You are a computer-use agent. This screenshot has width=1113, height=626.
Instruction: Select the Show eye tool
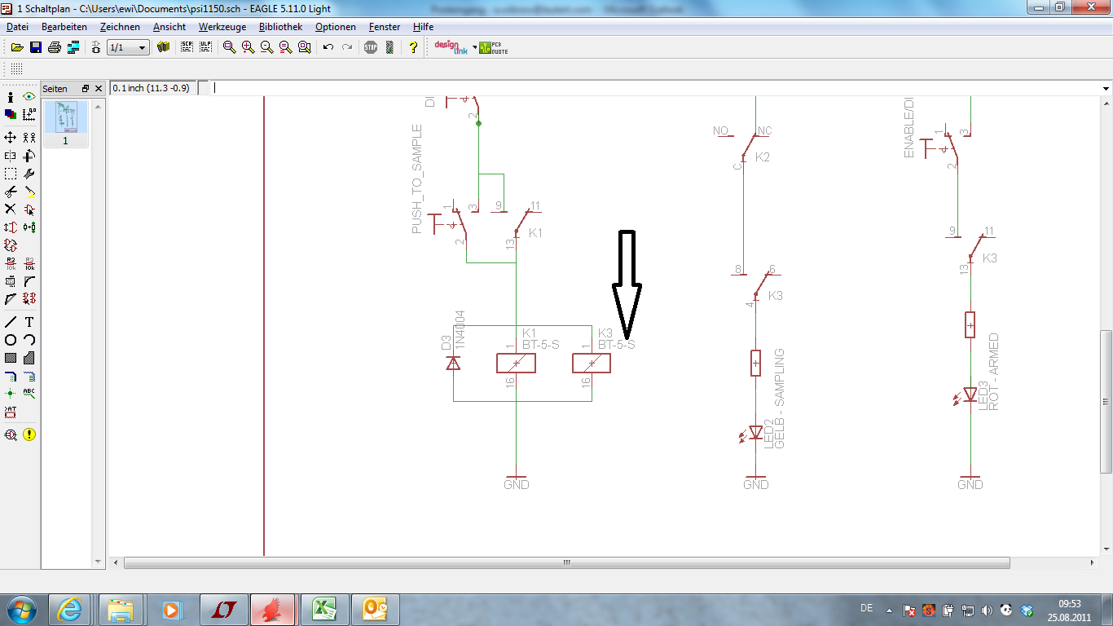(29, 97)
